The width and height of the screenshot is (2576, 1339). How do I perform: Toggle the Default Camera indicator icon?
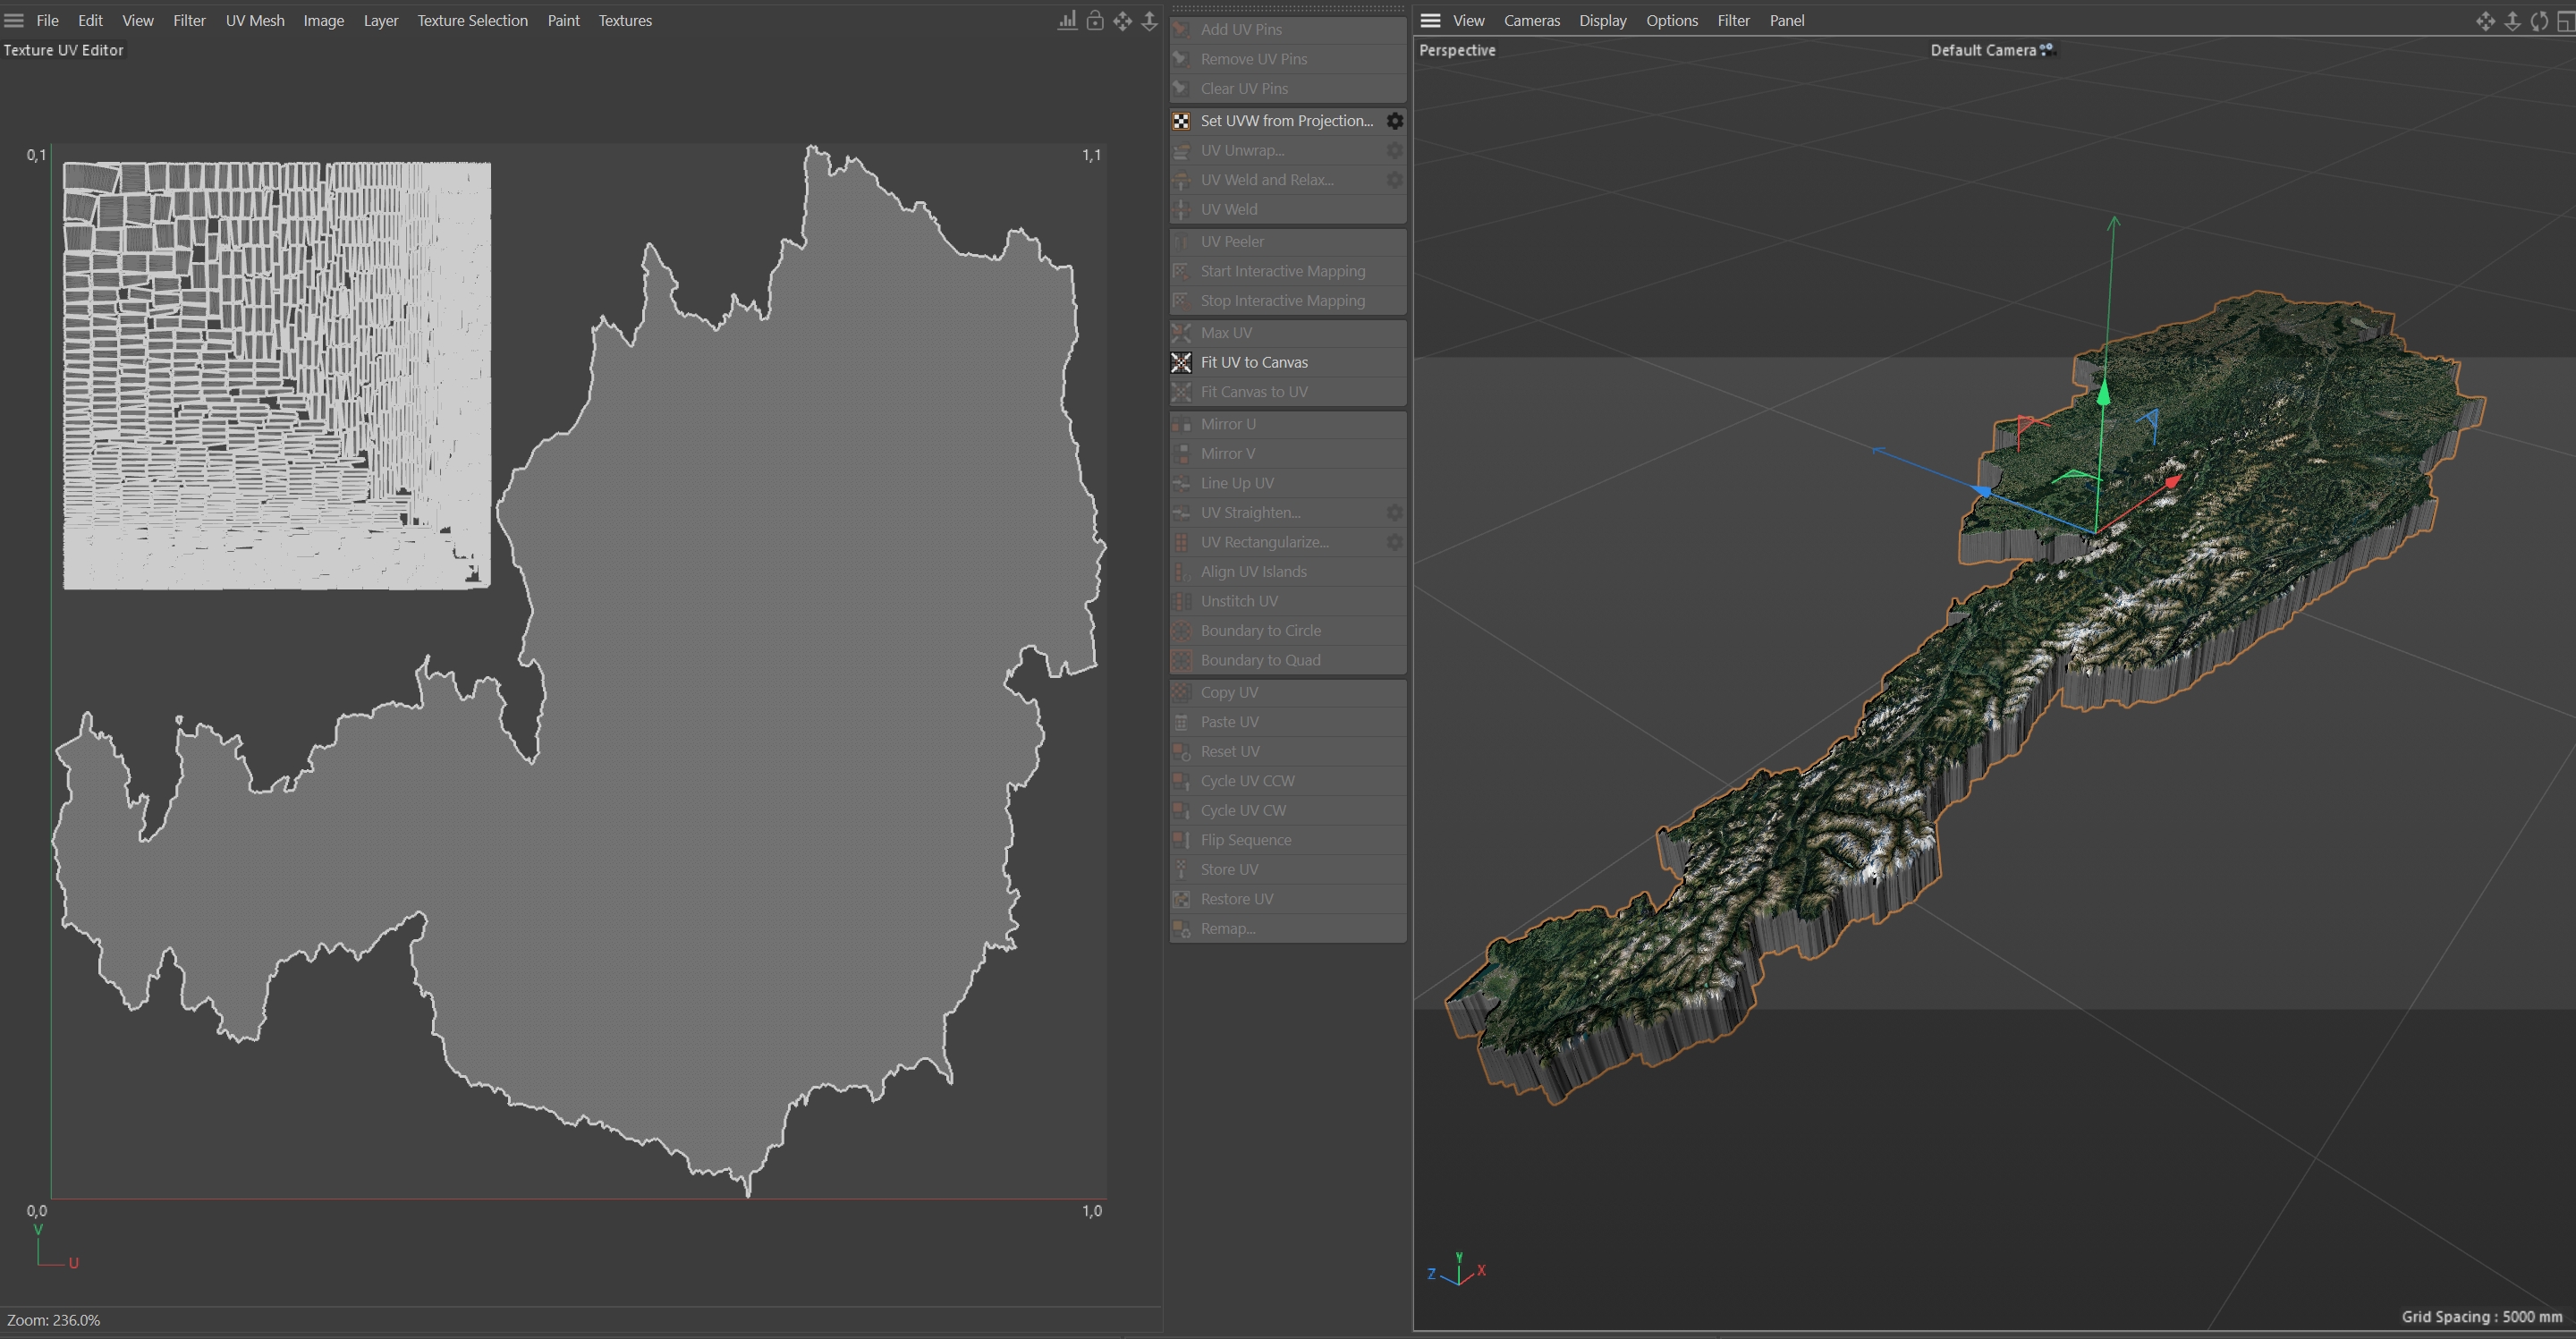tap(2046, 49)
